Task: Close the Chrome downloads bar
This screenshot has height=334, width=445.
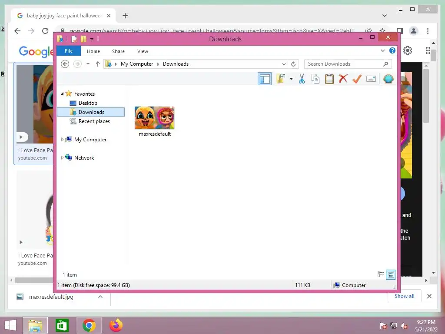Action: 429,296
